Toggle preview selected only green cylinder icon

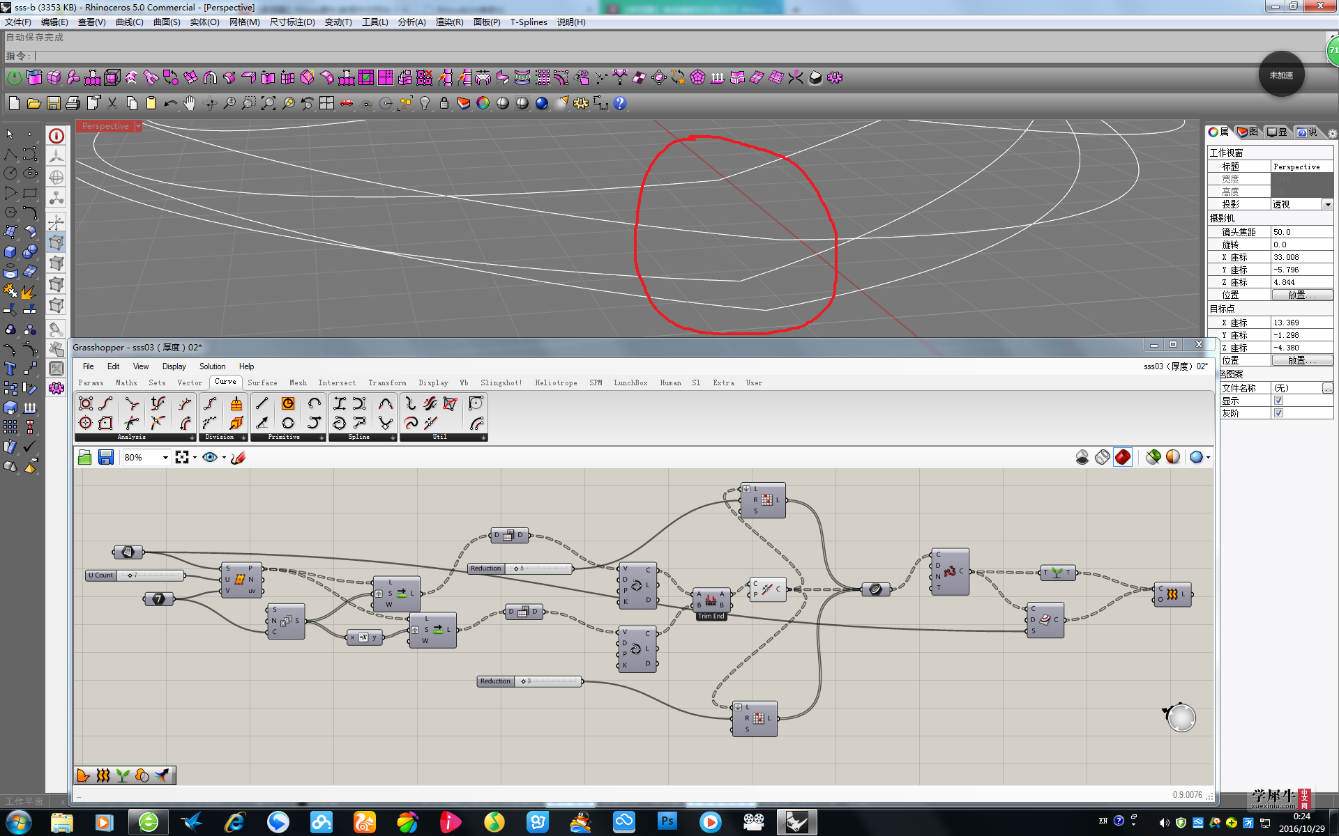[1153, 457]
